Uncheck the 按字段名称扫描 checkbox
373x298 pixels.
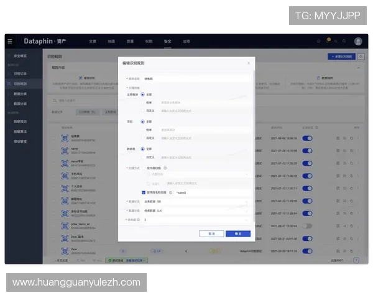coord(143,192)
